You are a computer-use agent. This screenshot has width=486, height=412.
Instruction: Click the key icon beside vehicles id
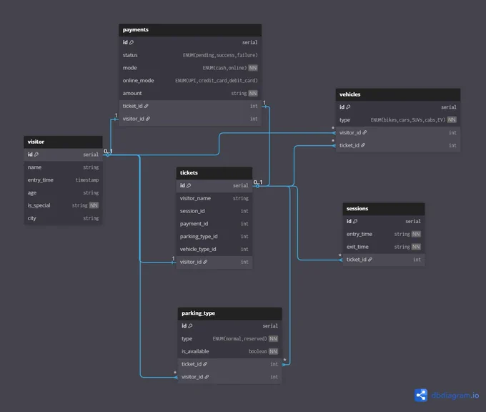coord(348,107)
